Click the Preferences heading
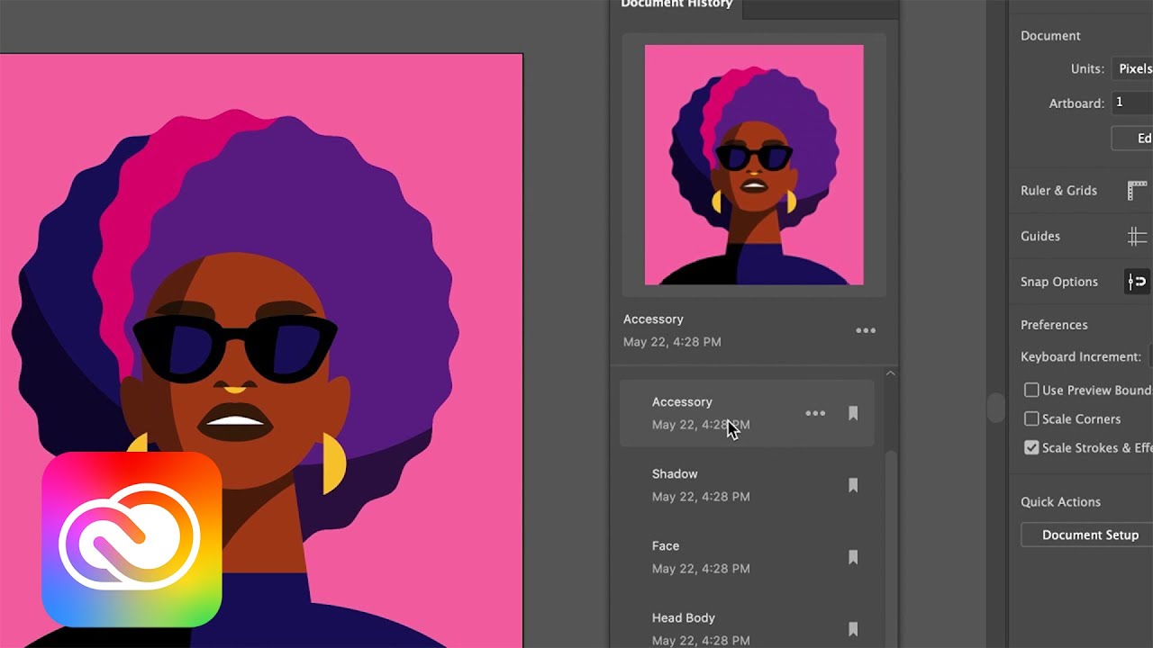The height and width of the screenshot is (648, 1153). pyautogui.click(x=1054, y=325)
